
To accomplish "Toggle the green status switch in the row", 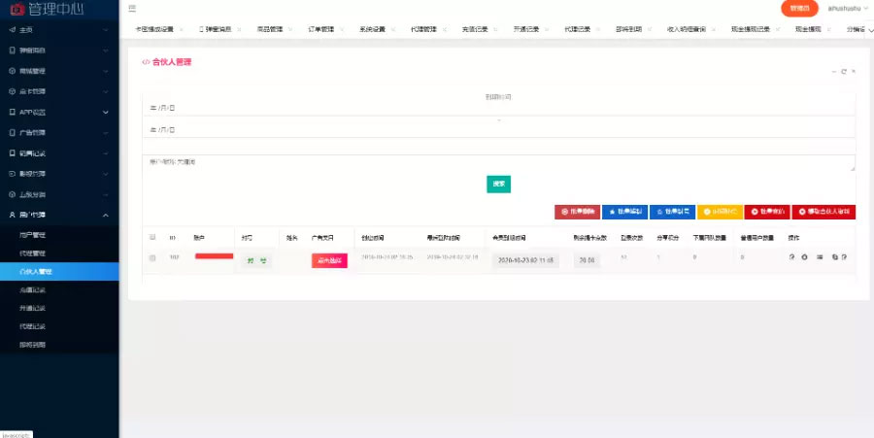I will [256, 260].
